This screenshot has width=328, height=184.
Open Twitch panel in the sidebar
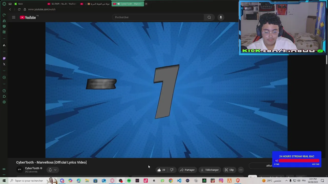click(4, 59)
